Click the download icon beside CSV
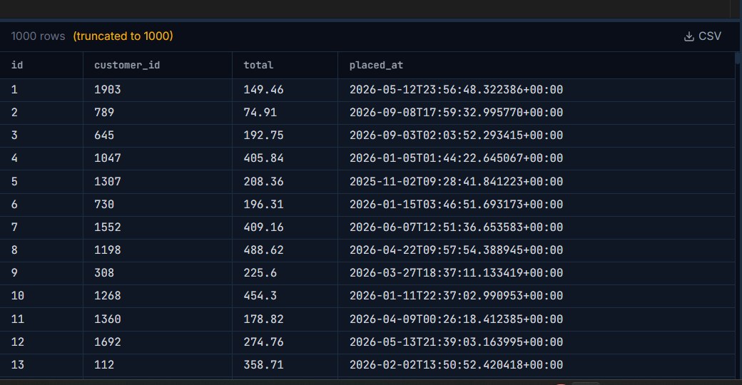The height and width of the screenshot is (385, 742). tap(689, 36)
